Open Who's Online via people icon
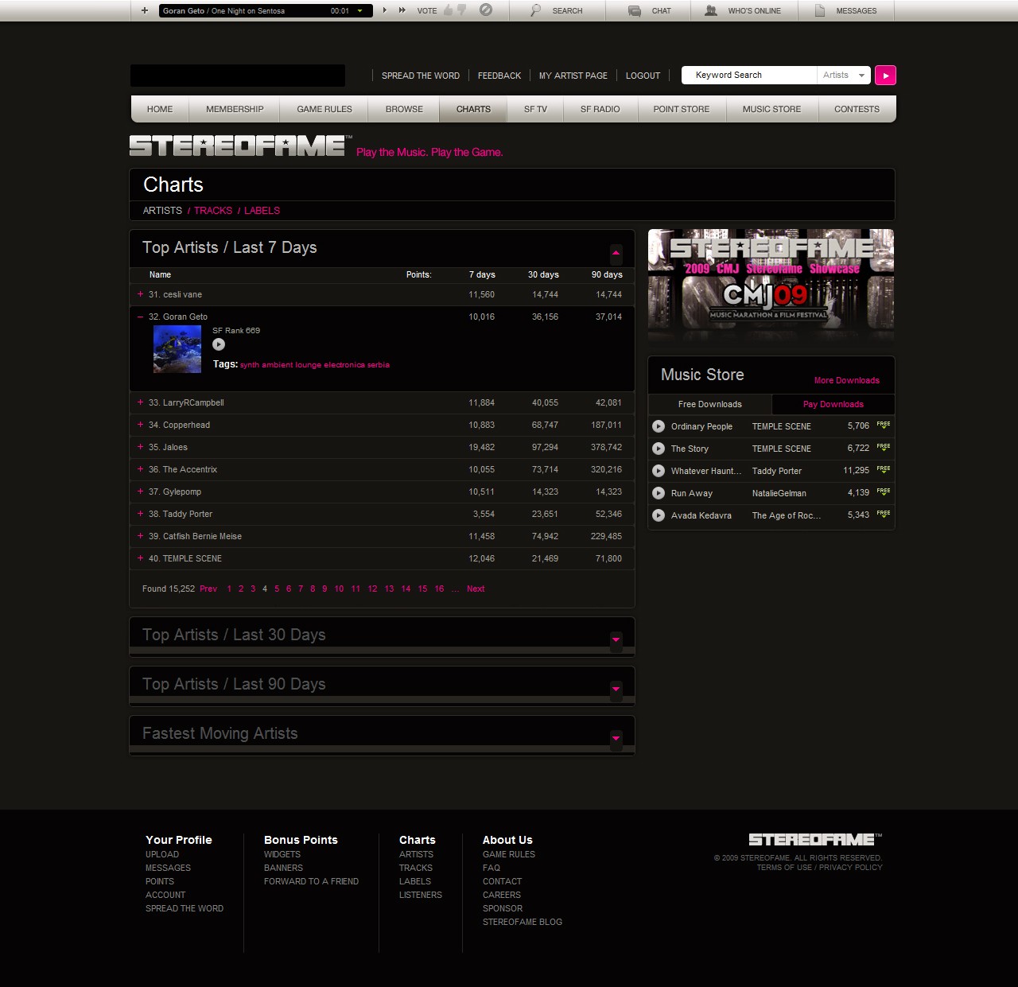The width and height of the screenshot is (1018, 987). [711, 10]
